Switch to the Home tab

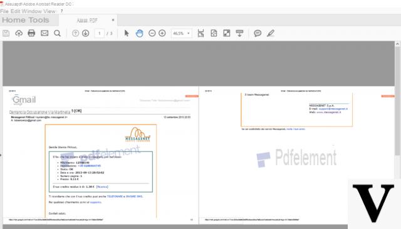pos(14,20)
